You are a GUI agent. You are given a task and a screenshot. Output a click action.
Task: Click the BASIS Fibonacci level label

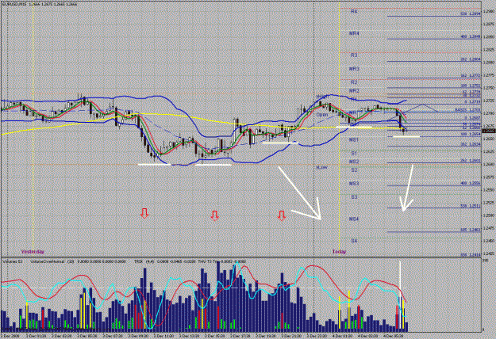click(468, 110)
